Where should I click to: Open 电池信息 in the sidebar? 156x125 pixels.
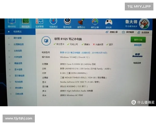(x=19, y=82)
